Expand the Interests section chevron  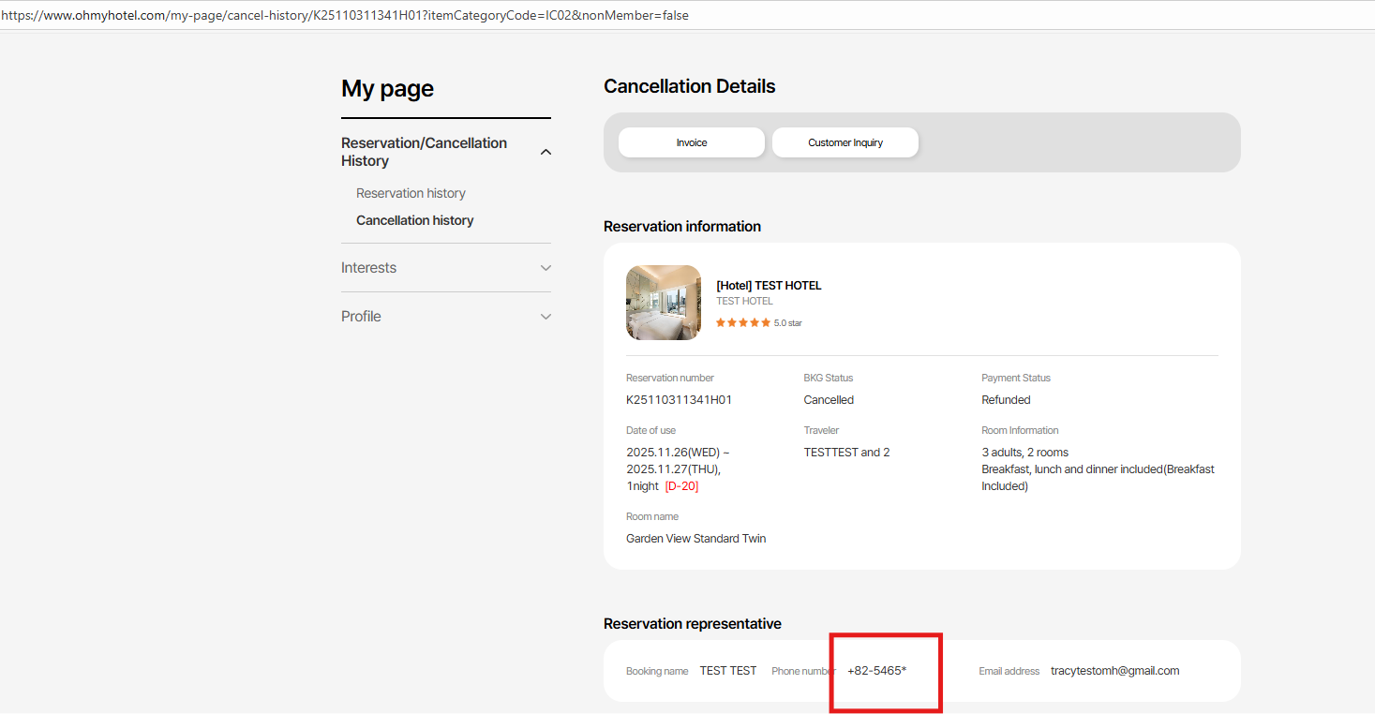[546, 268]
